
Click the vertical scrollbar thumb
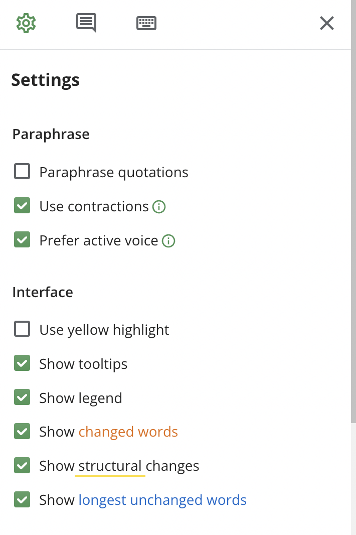point(353,212)
